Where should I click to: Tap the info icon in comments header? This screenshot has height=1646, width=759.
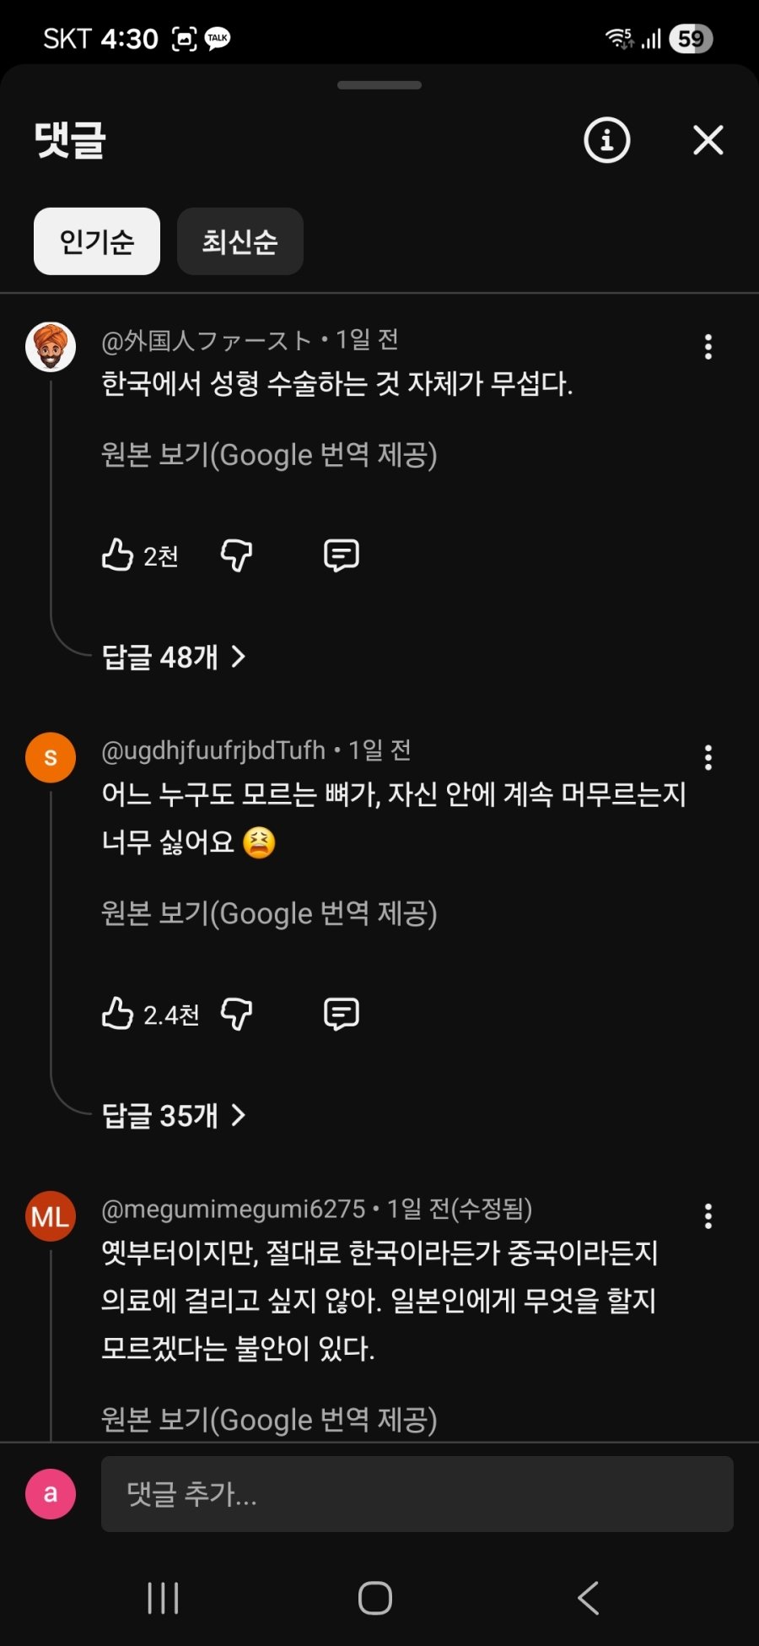(x=606, y=140)
